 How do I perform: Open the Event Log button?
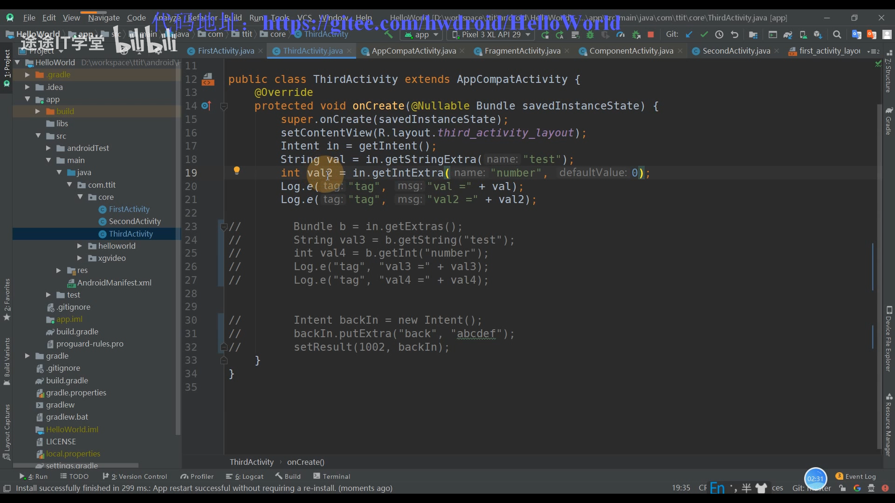pyautogui.click(x=856, y=476)
